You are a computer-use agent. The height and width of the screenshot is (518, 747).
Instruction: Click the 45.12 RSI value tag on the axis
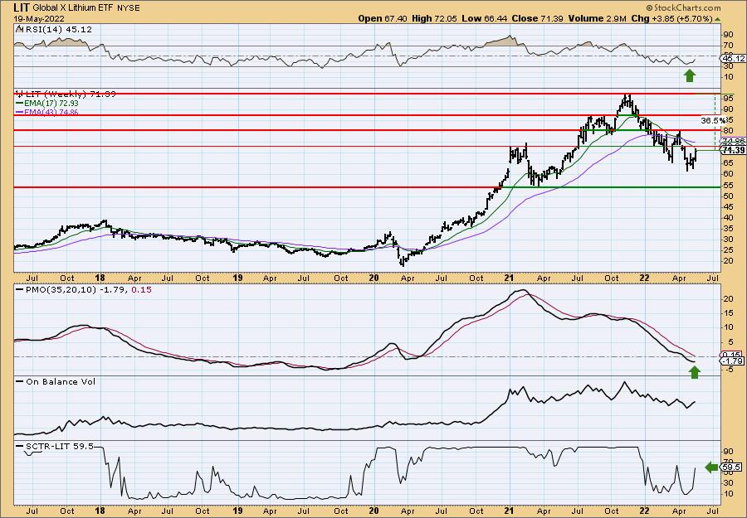click(734, 59)
